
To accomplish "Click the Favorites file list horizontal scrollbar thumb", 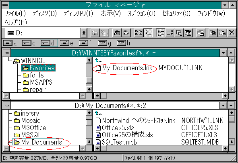I will click(104, 96).
